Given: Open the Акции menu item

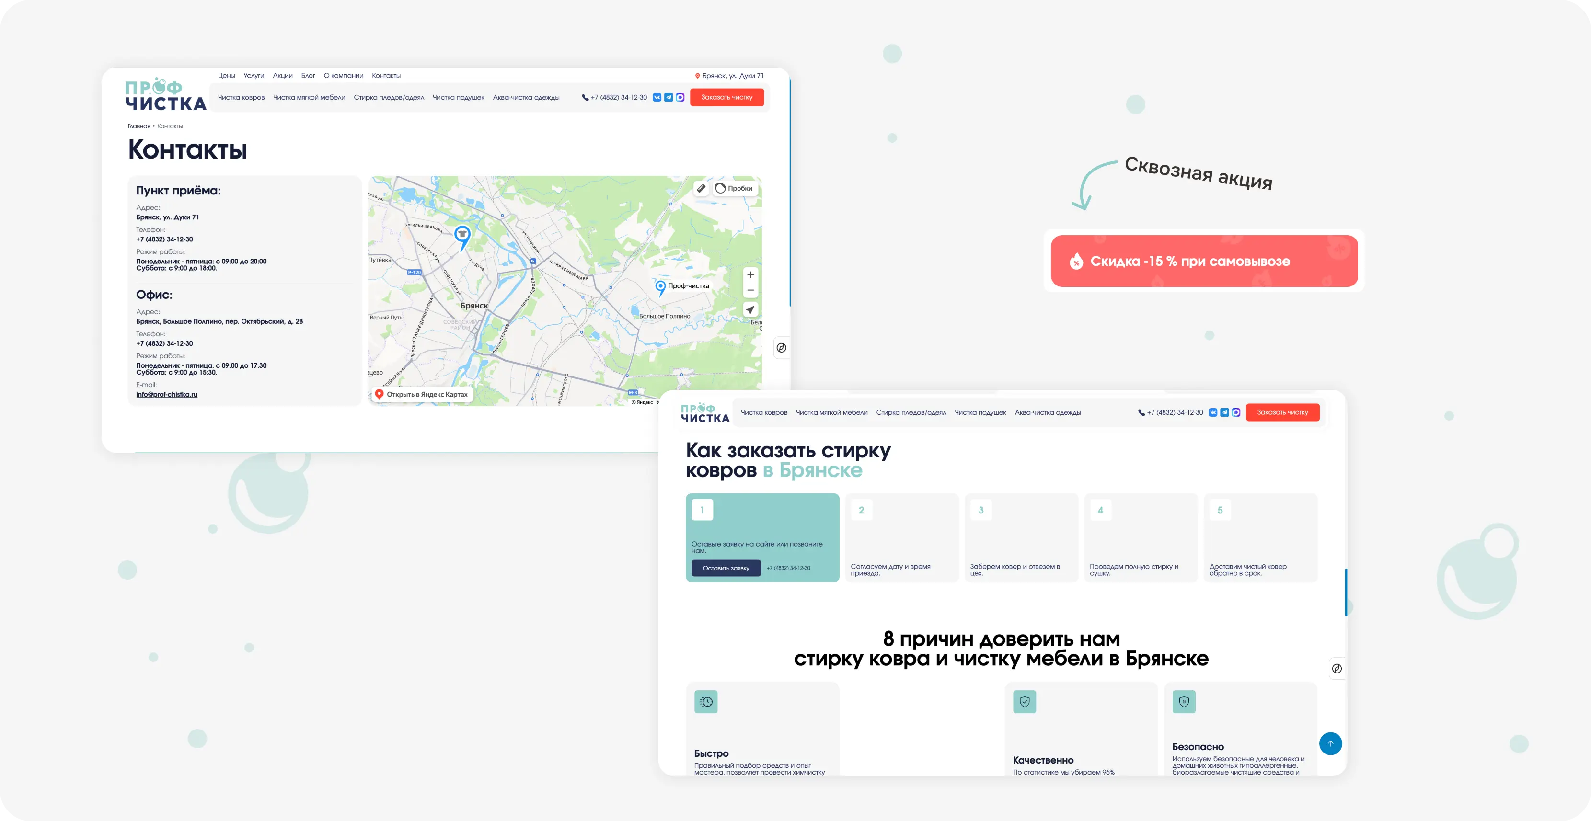Looking at the screenshot, I should [283, 76].
